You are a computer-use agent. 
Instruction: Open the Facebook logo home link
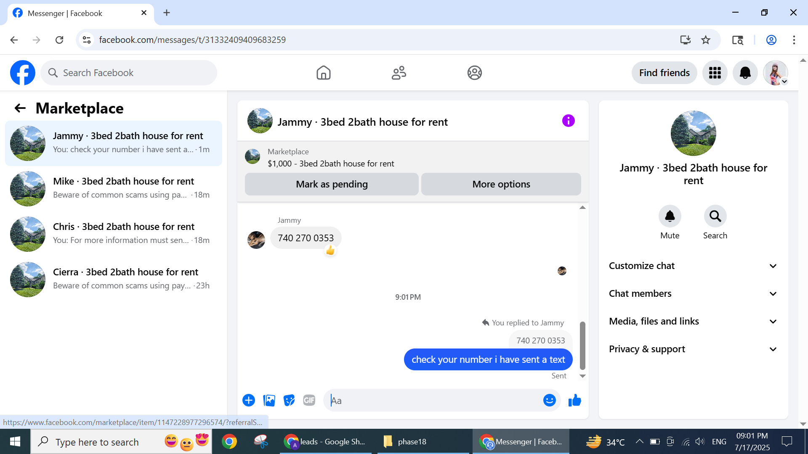tap(23, 73)
